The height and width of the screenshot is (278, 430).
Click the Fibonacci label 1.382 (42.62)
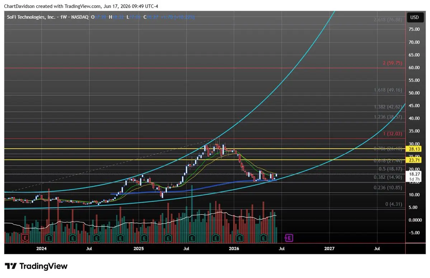(x=388, y=107)
